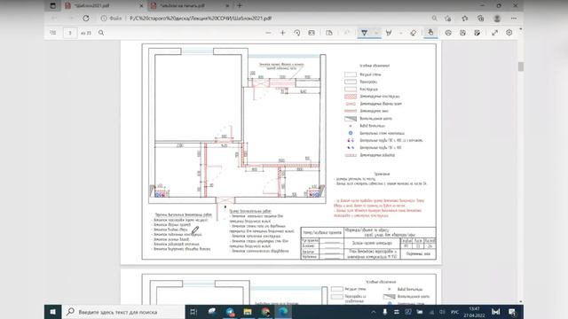This screenshot has width=568, height=319.
Task: Expand the Highlight options dropdown
Action: point(401,33)
